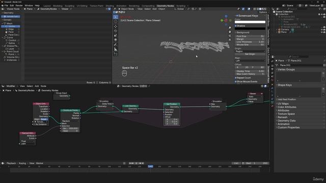Screen dimensions: 326x183
Task: Select the Face domain in spreadsheet
Action: tap(11, 32)
